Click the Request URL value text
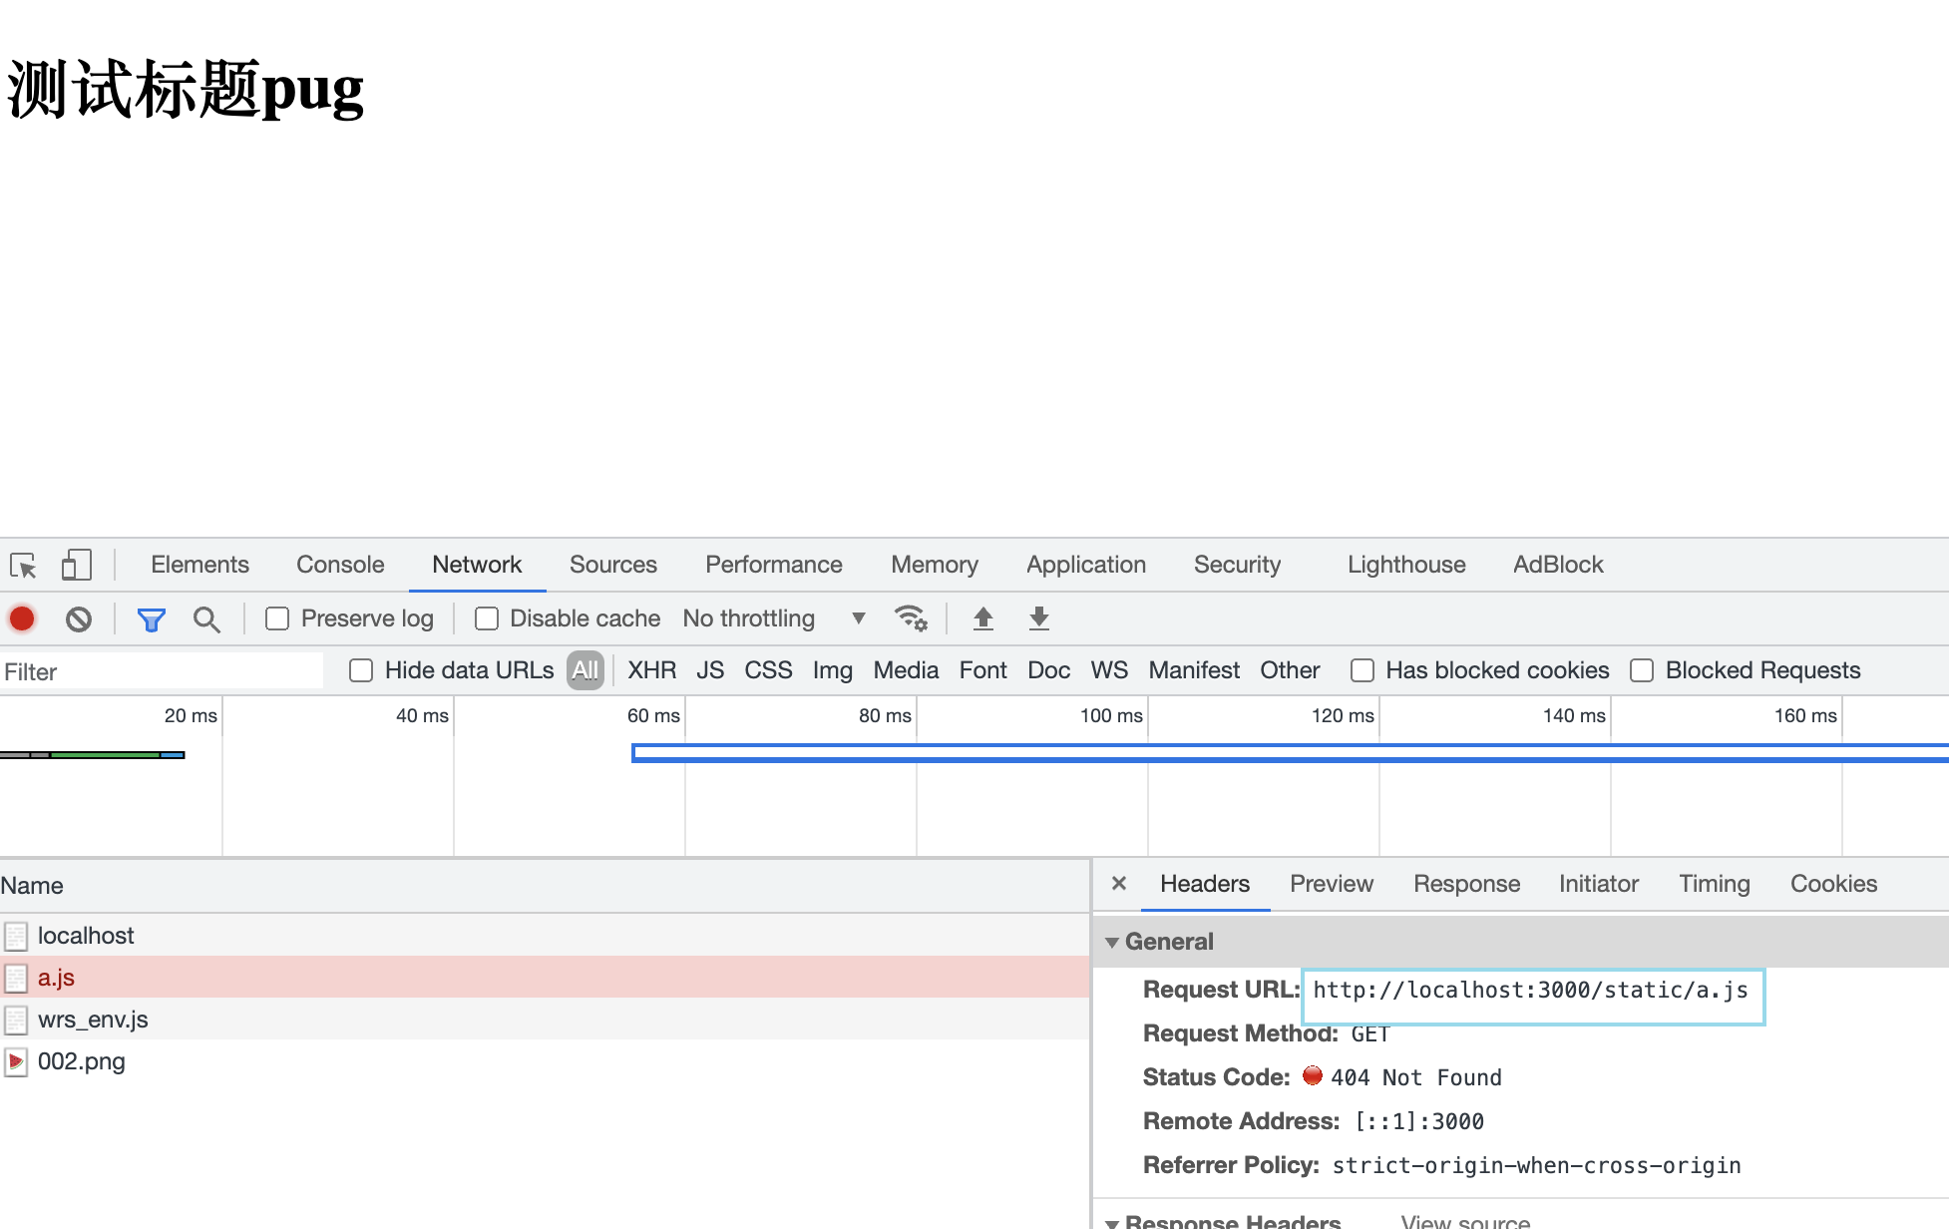Screen dimensions: 1949x1229 (1530, 990)
